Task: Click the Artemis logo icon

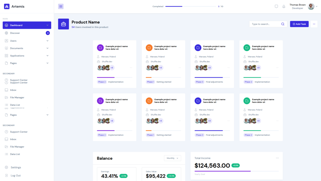Action: pyautogui.click(x=7, y=6)
